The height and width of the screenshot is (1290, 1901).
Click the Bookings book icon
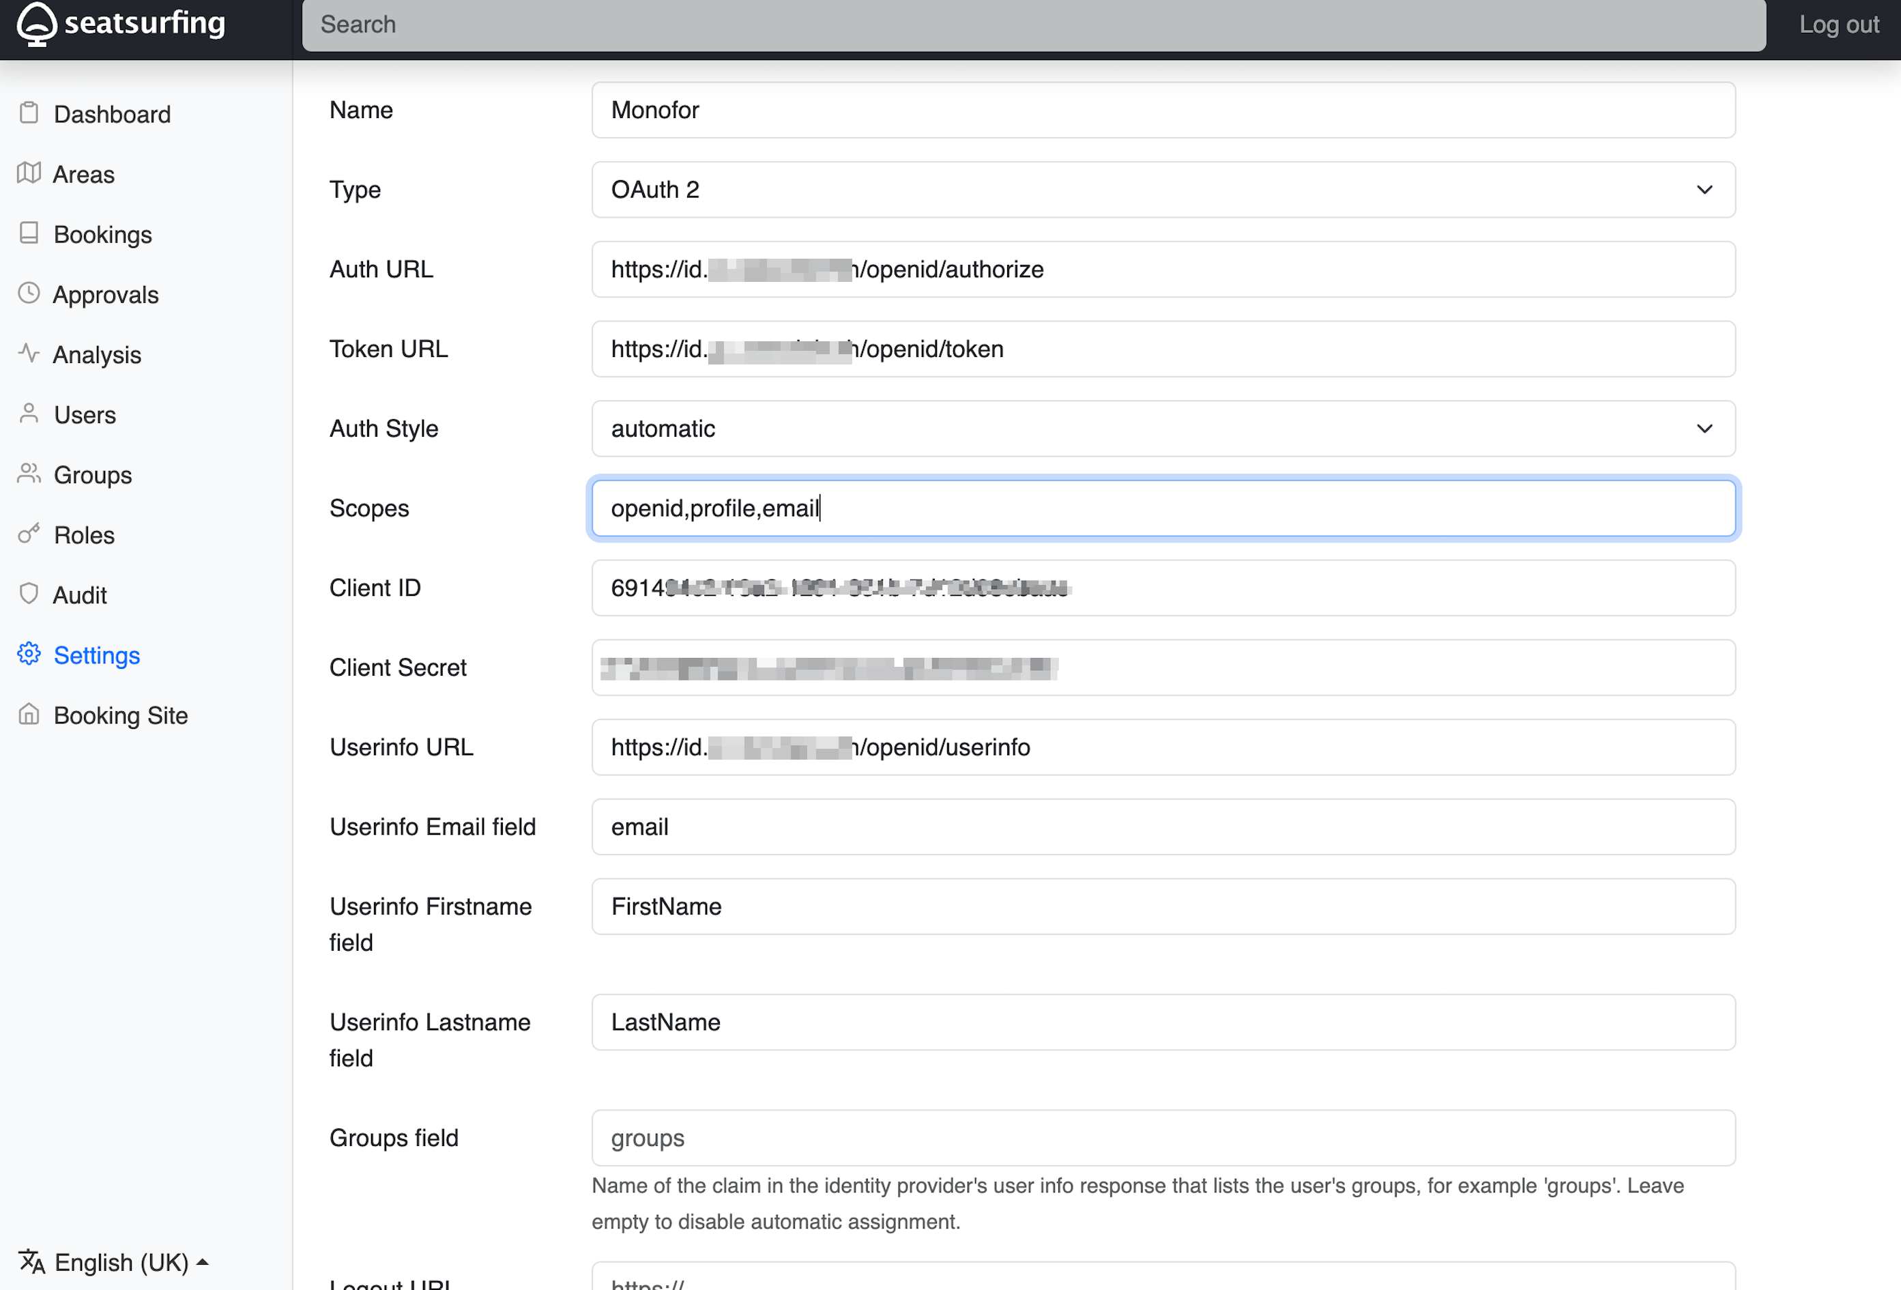[29, 233]
